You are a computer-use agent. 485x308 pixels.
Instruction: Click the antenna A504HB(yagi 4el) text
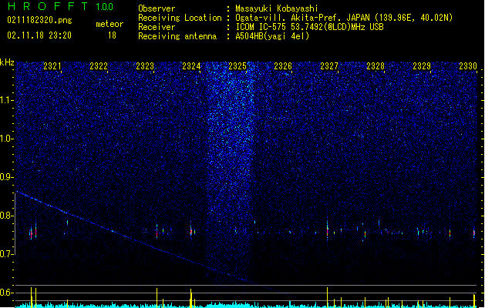[x=272, y=36]
